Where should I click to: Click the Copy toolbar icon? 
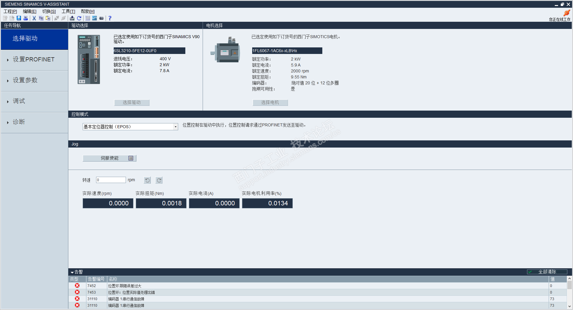point(41,18)
